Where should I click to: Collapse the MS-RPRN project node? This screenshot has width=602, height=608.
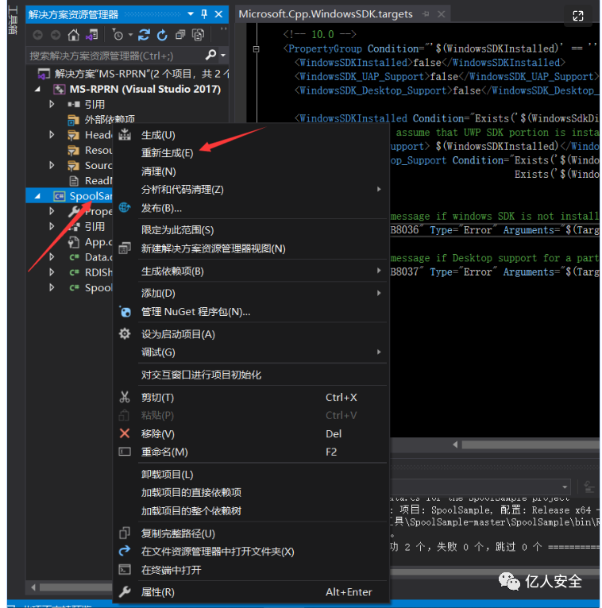37,89
